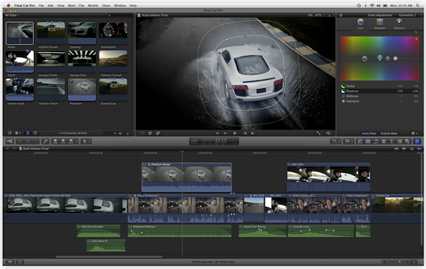This screenshot has width=426, height=269.
Task: Mark clip as favorite green star
Action: 20,141
